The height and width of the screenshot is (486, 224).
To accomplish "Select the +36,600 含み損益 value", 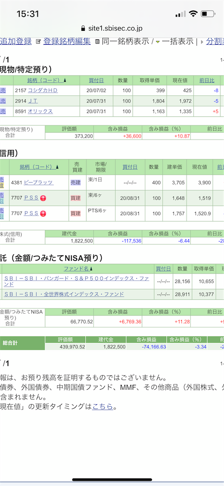I will [x=133, y=136].
